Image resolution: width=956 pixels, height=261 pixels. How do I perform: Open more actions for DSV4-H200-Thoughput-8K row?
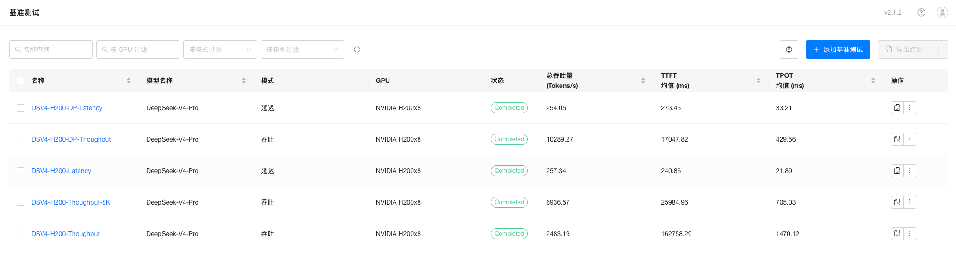tap(909, 202)
